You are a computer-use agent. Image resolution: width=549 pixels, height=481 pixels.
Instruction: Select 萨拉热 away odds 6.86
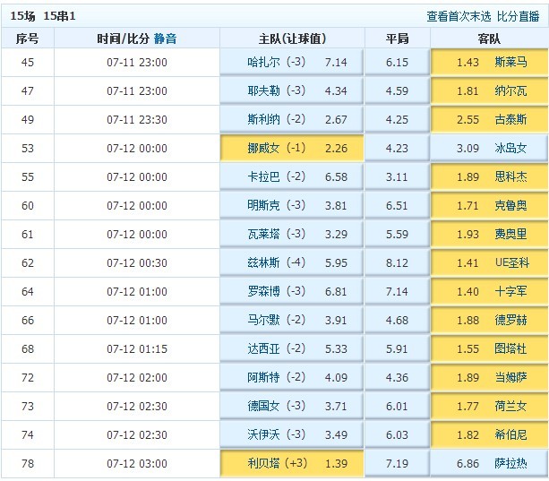(489, 464)
